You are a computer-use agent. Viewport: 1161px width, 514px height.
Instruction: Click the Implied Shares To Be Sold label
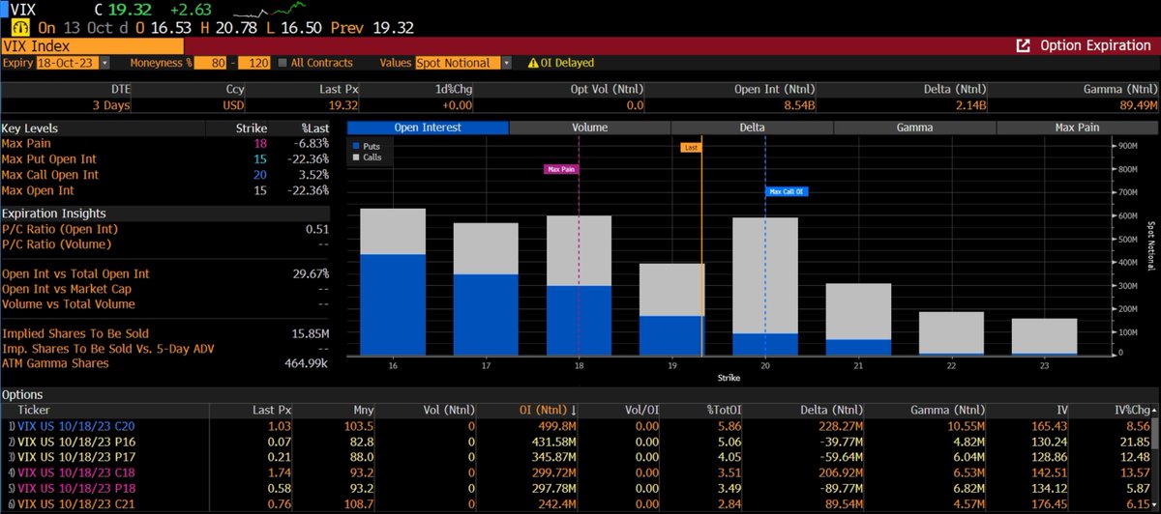[x=75, y=333]
